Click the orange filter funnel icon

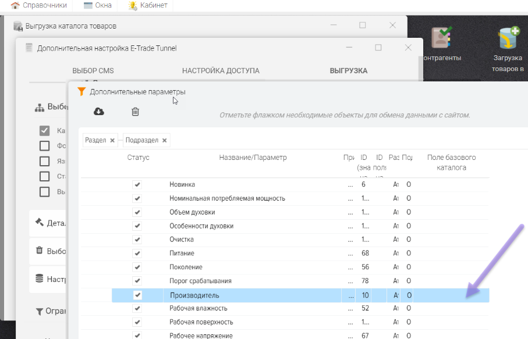click(x=81, y=92)
